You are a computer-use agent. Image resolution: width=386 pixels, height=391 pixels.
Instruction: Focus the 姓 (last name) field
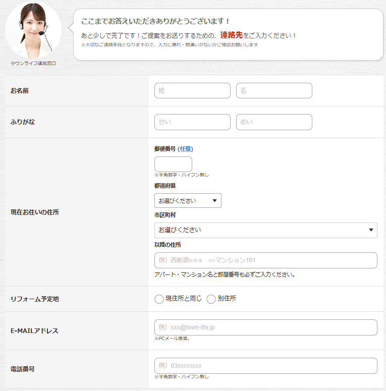(192, 91)
